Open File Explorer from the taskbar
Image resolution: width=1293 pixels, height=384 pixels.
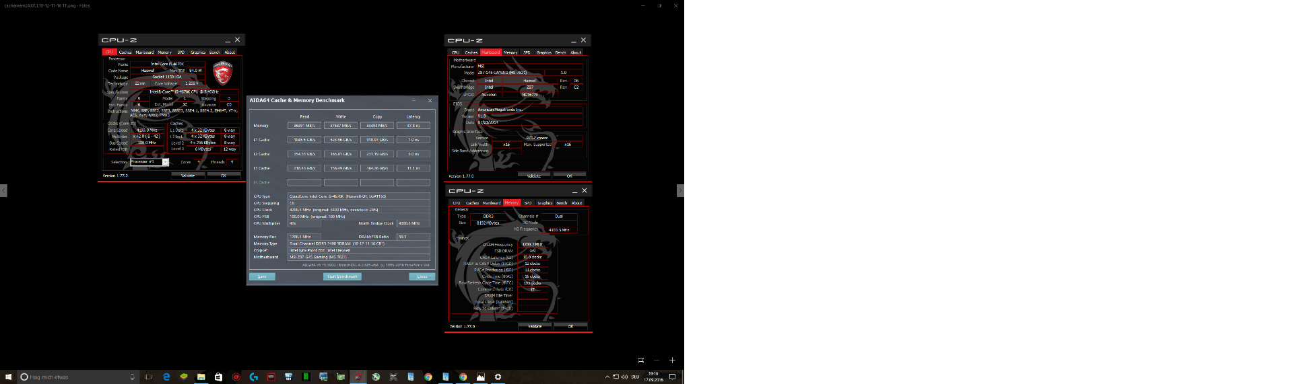201,377
